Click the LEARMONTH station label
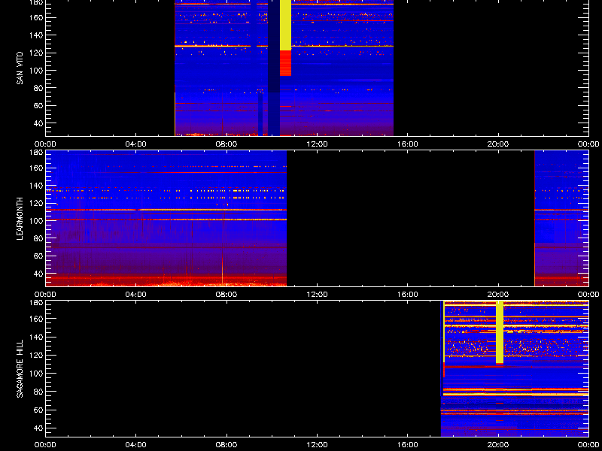 [x=20, y=219]
